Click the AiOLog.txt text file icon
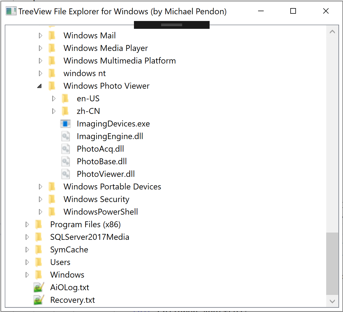The height and width of the screenshot is (312, 343). click(x=38, y=287)
